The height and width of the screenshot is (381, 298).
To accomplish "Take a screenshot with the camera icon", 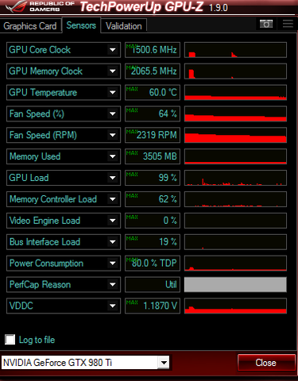I will (266, 24).
